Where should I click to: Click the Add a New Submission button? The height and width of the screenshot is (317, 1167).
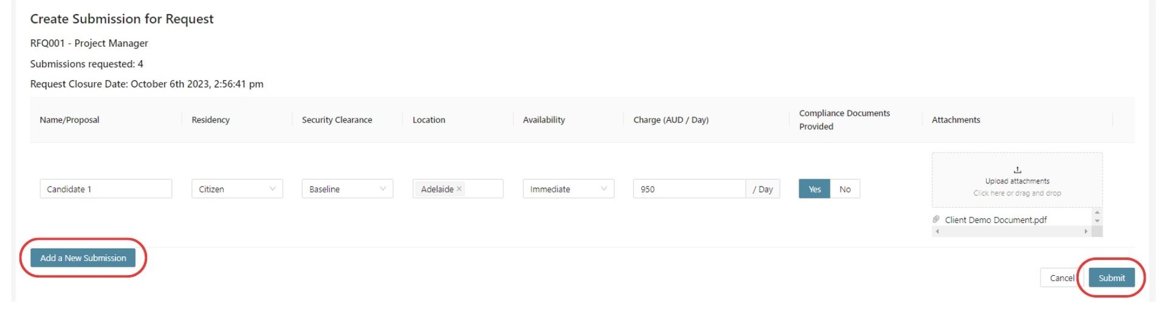[83, 257]
